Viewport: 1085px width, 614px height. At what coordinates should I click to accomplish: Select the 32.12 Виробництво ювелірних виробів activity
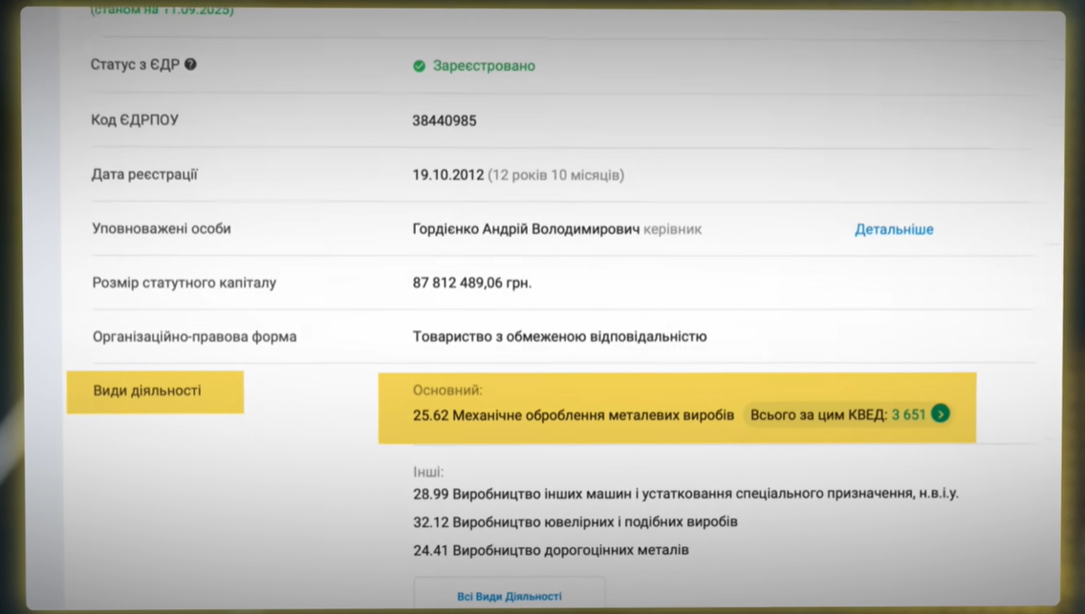pos(575,522)
